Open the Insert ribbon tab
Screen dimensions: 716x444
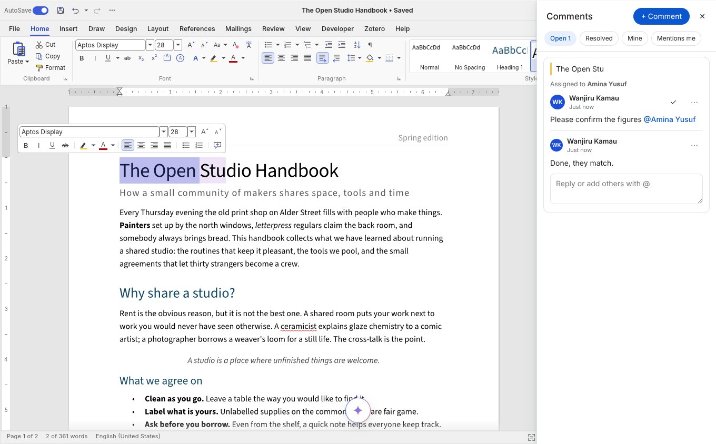coord(68,29)
